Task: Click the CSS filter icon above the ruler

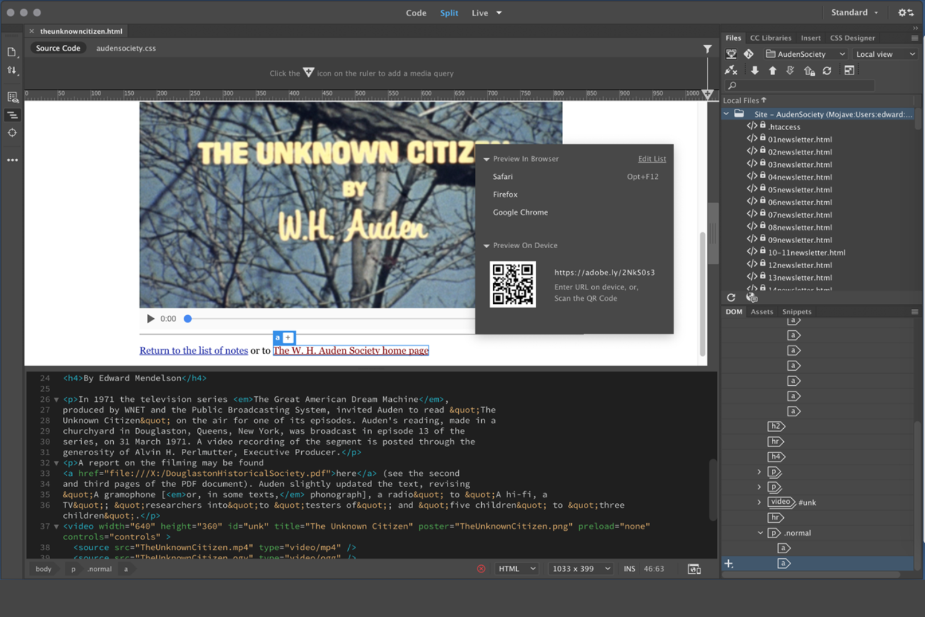Action: (707, 48)
